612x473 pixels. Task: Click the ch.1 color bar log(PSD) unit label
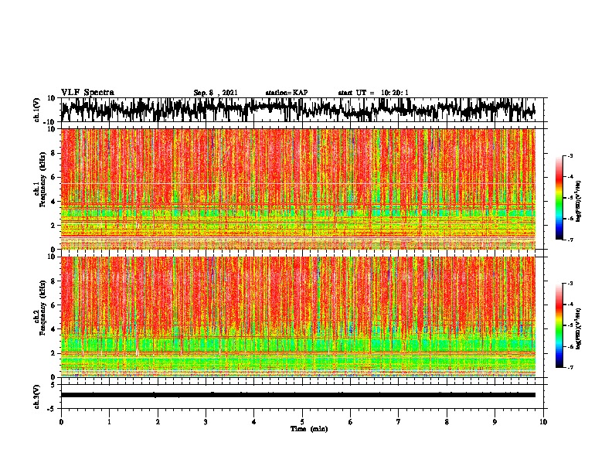point(579,201)
